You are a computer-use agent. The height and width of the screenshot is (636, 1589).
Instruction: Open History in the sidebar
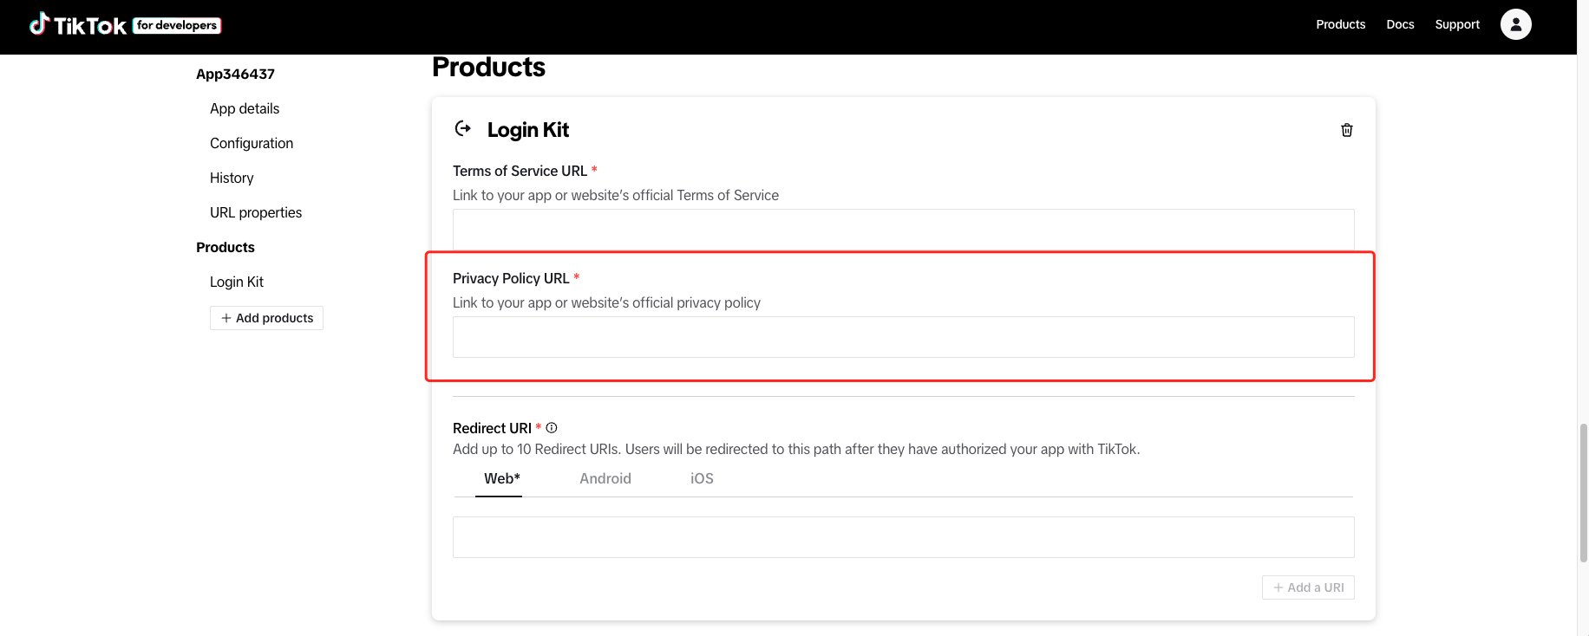(x=232, y=178)
